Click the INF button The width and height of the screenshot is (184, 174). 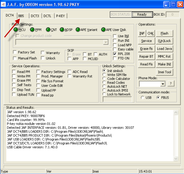(142, 34)
